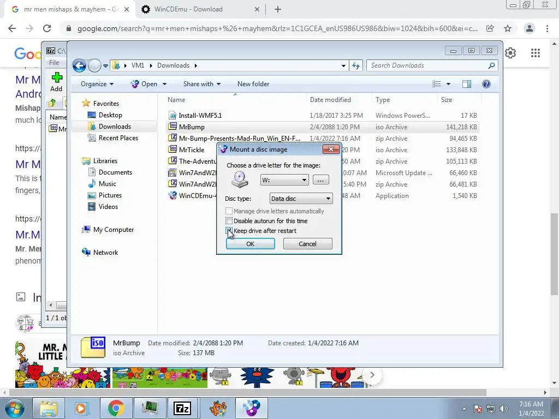Open 7-Zip from the taskbar
Screen dimensions: 559x419
click(182, 408)
